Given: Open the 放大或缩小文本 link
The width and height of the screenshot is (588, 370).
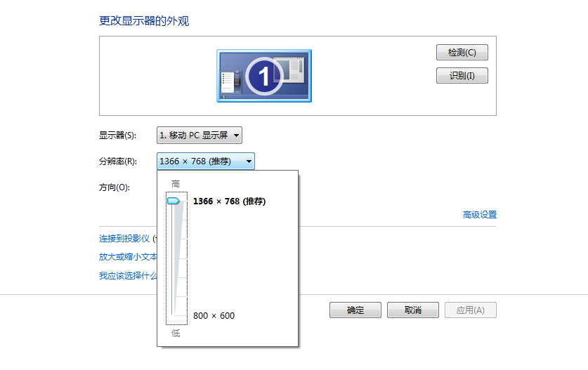Looking at the screenshot, I should (128, 257).
